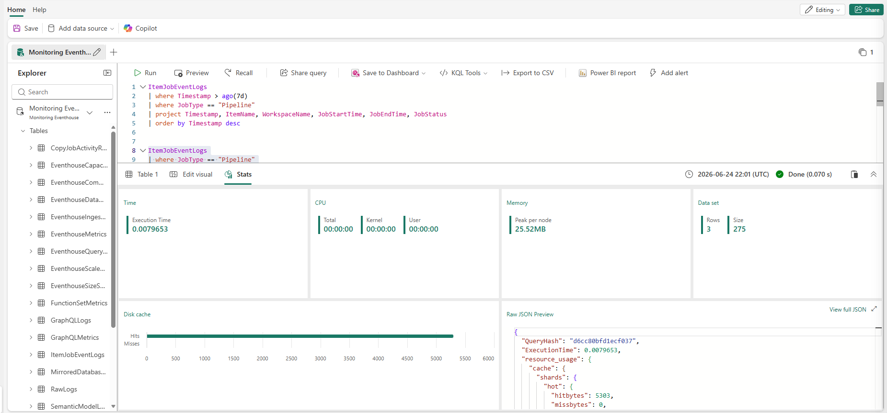Collapse the Tables tree section

tap(23, 131)
